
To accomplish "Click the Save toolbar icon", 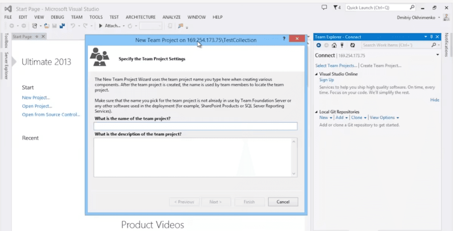I will click(x=54, y=26).
